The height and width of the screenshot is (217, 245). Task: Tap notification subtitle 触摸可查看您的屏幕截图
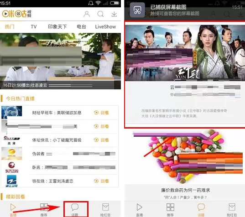coord(175,14)
